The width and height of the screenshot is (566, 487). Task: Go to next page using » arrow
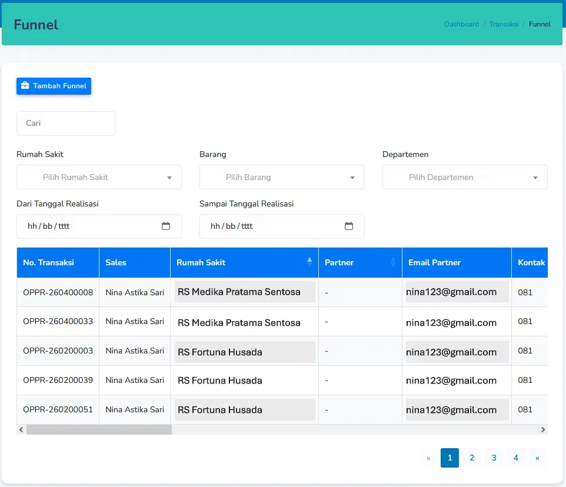click(x=537, y=458)
